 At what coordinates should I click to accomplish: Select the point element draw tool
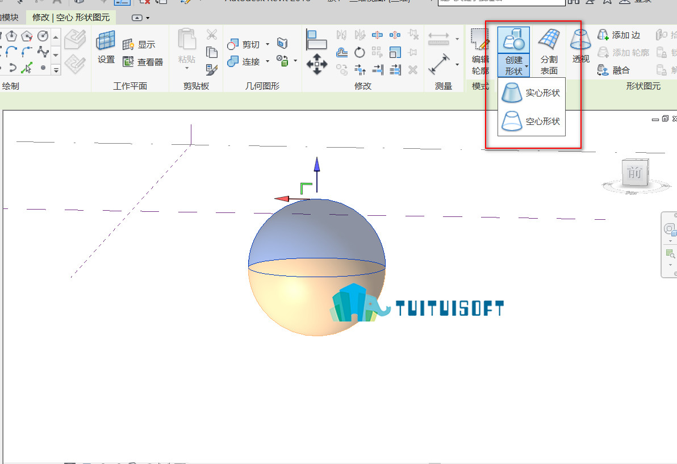click(43, 68)
